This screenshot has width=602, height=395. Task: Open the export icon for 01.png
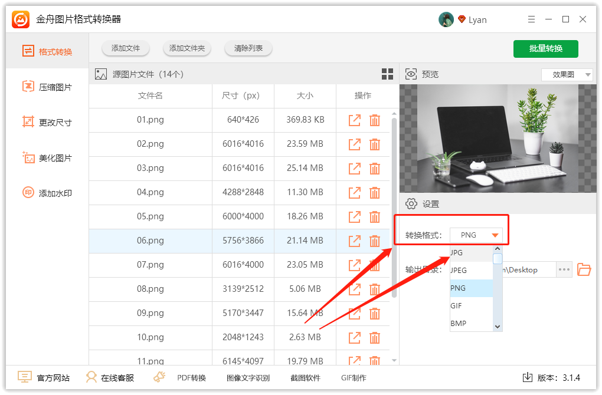point(354,120)
